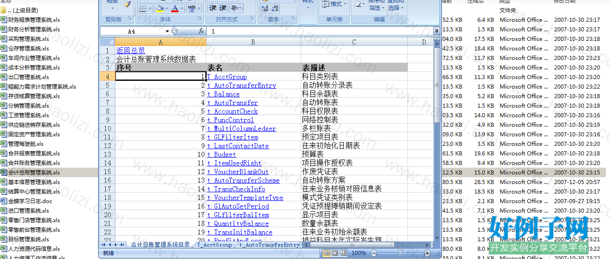Screen dimensions: 610x259
Task: Open the 选择 find and select dropdown
Action: [396, 8]
